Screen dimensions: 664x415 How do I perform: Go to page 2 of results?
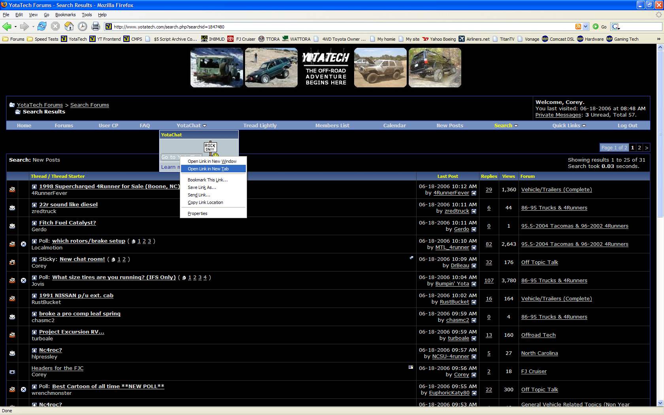click(639, 147)
